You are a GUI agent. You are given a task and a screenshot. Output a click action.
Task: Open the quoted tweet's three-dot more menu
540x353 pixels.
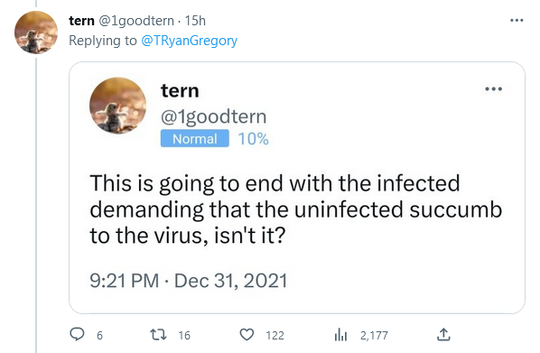click(x=494, y=88)
